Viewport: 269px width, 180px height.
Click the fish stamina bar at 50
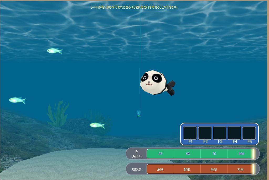pyautogui.click(x=187, y=154)
